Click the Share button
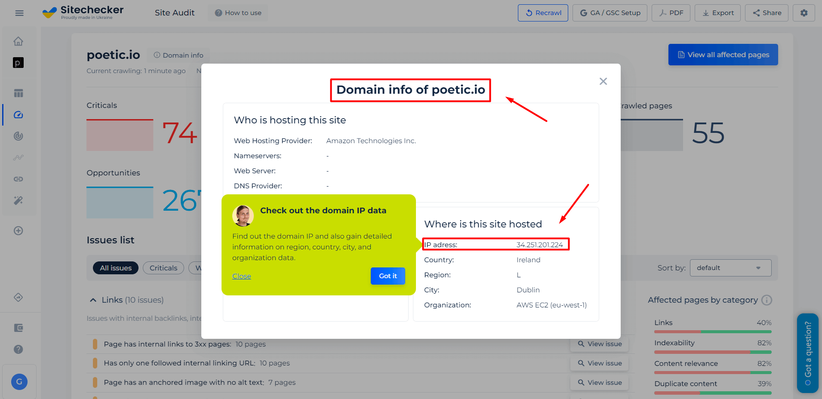The width and height of the screenshot is (822, 399). [x=767, y=13]
